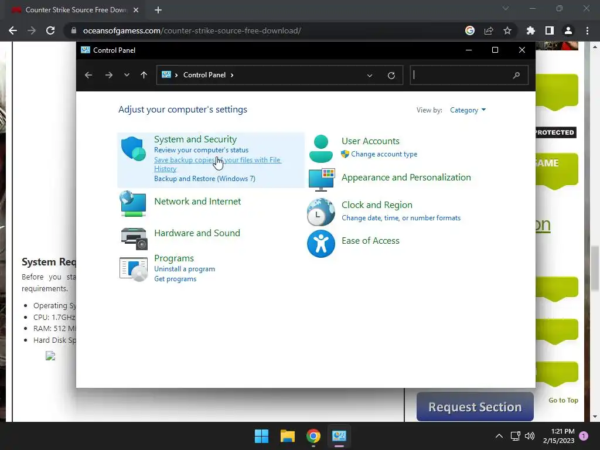Click Go to Top on webpage
The image size is (600, 450).
tap(563, 400)
